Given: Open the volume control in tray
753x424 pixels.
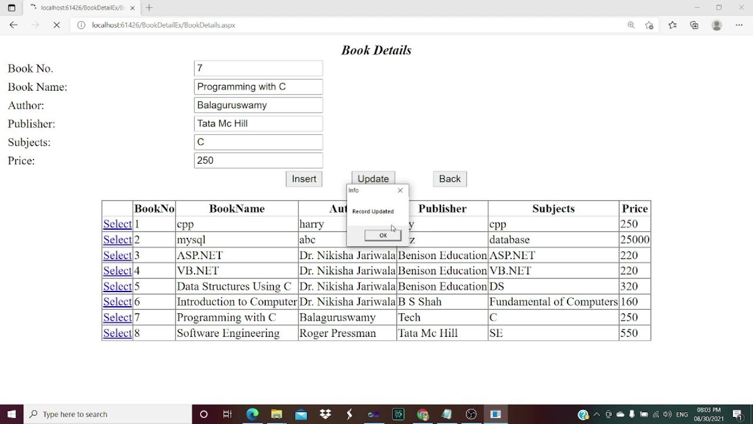Looking at the screenshot, I should coord(667,414).
